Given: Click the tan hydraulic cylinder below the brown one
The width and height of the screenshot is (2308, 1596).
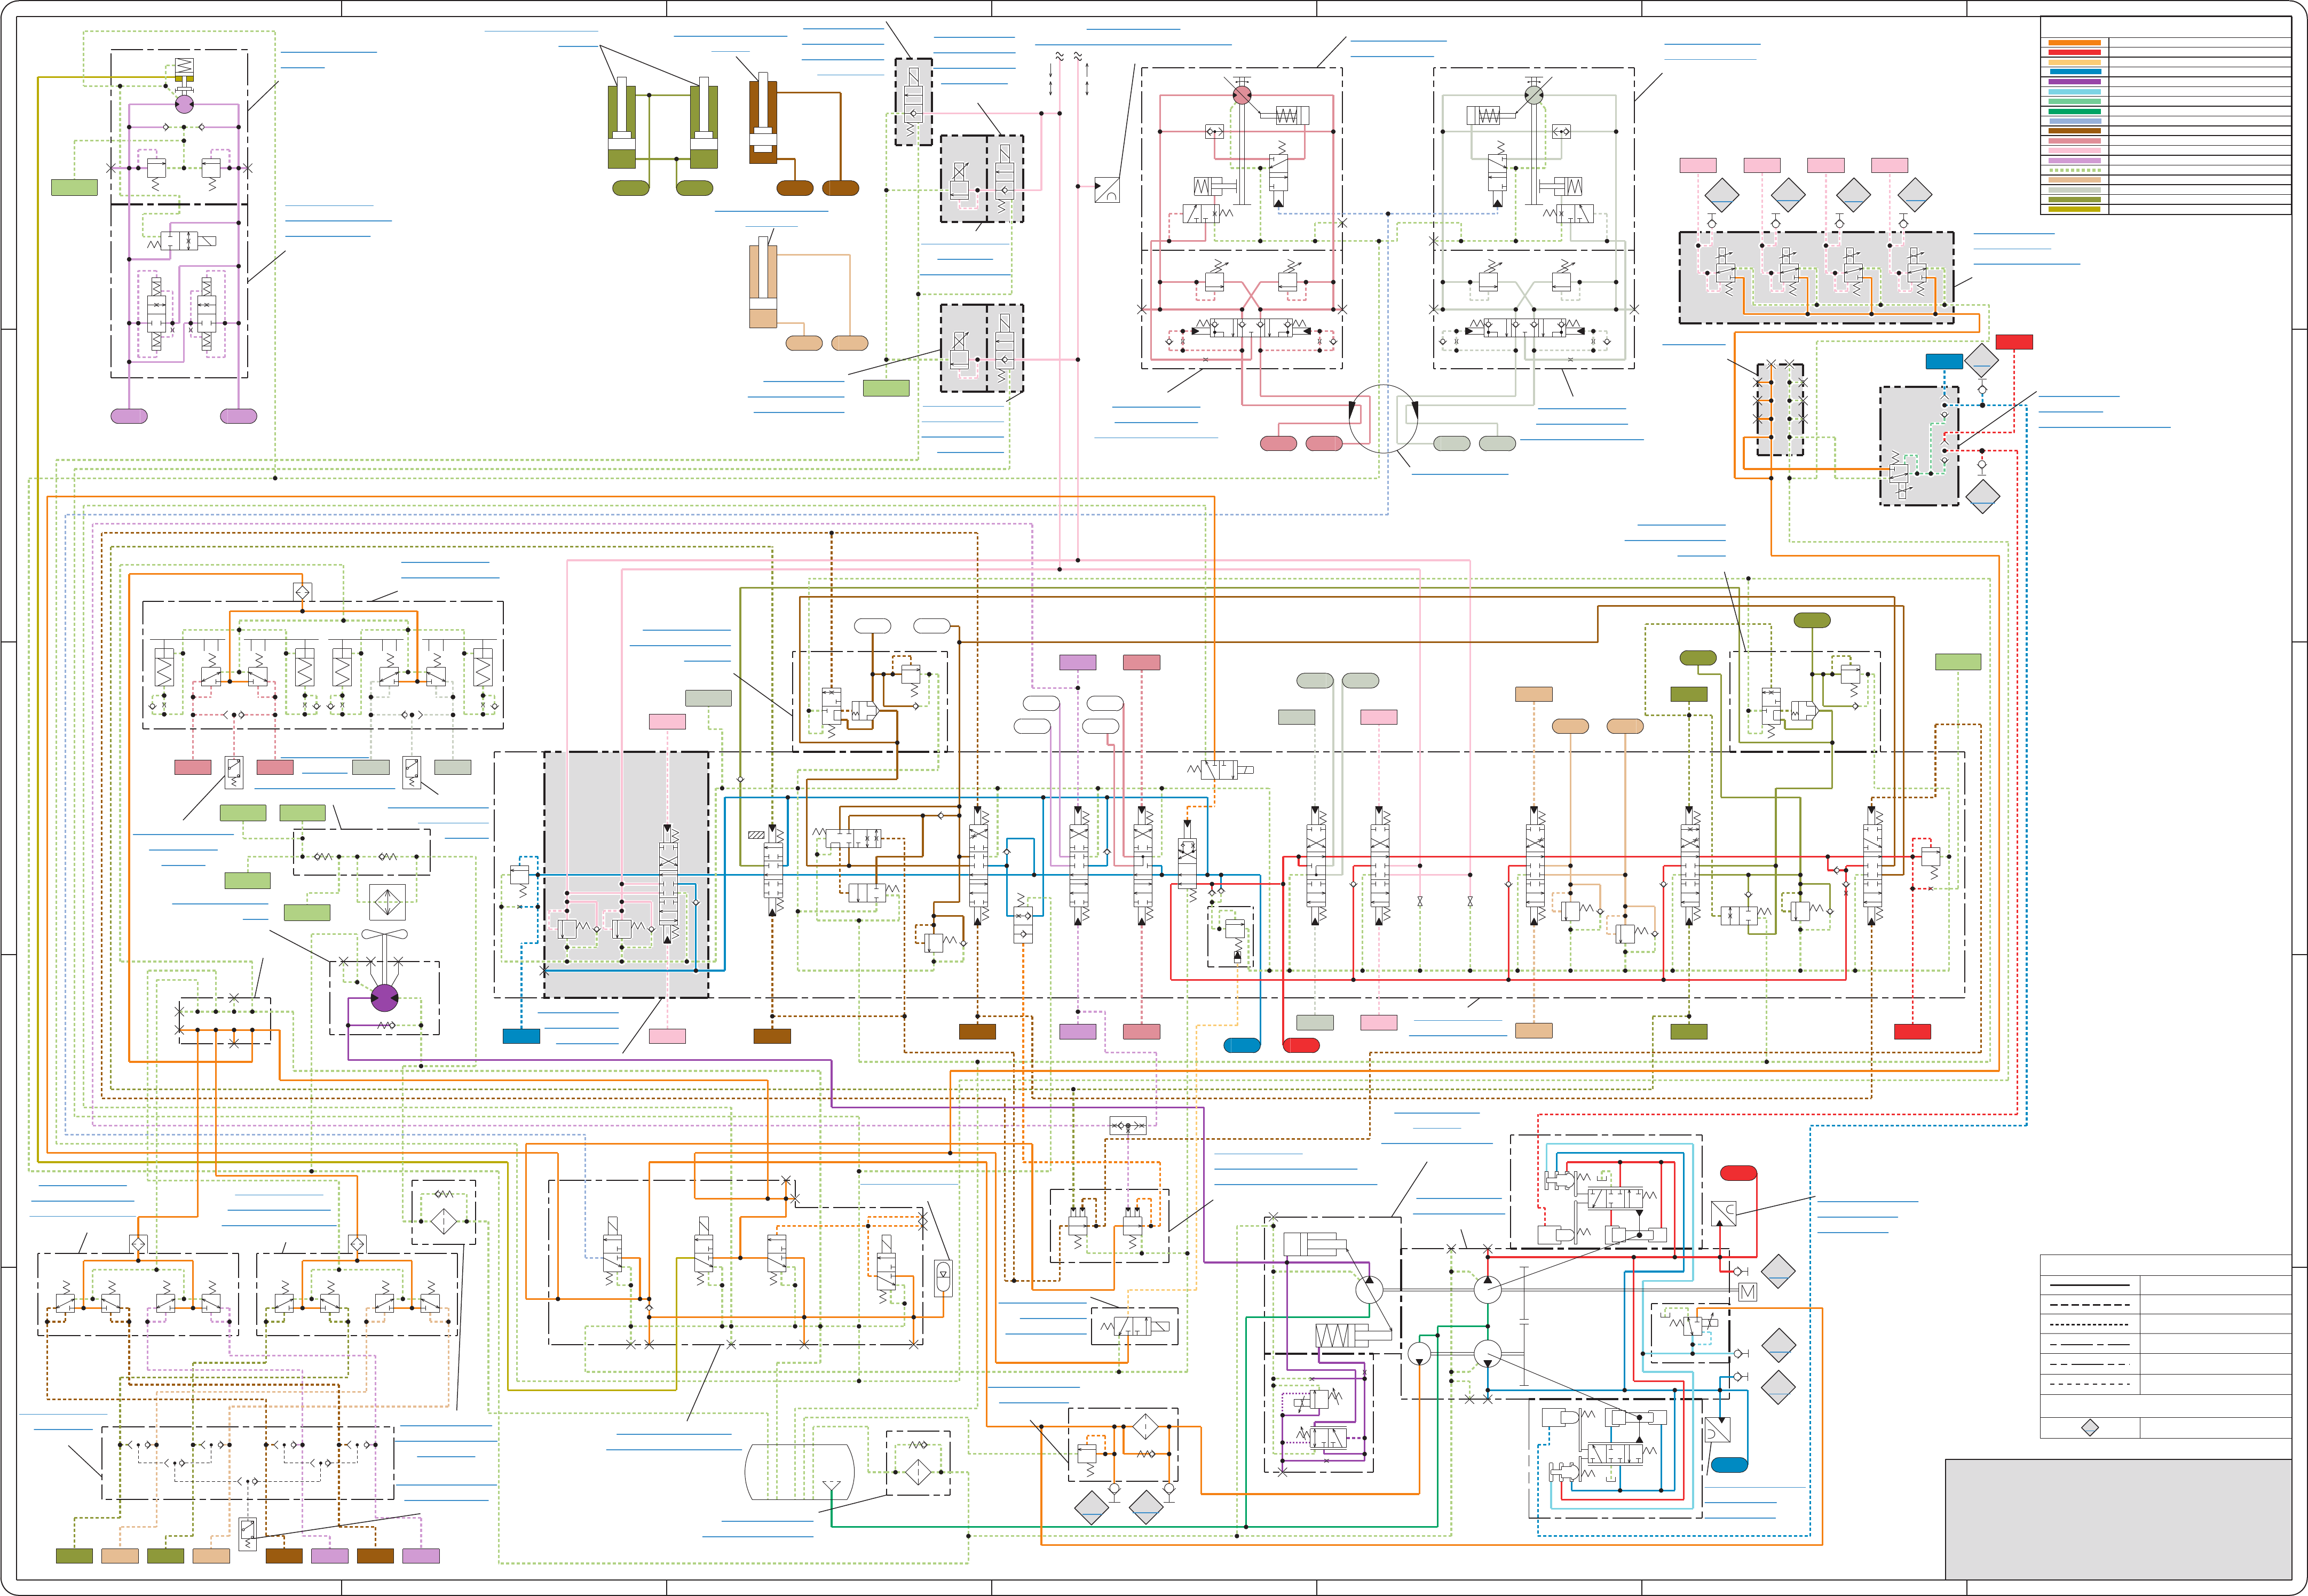Looking at the screenshot, I should tap(763, 282).
